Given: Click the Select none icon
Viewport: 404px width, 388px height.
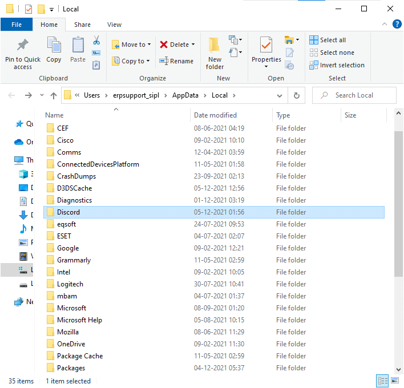Looking at the screenshot, I should tap(314, 52).
